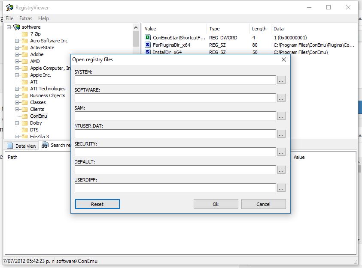Click the browse button for SOFTWARE file

tap(281, 98)
